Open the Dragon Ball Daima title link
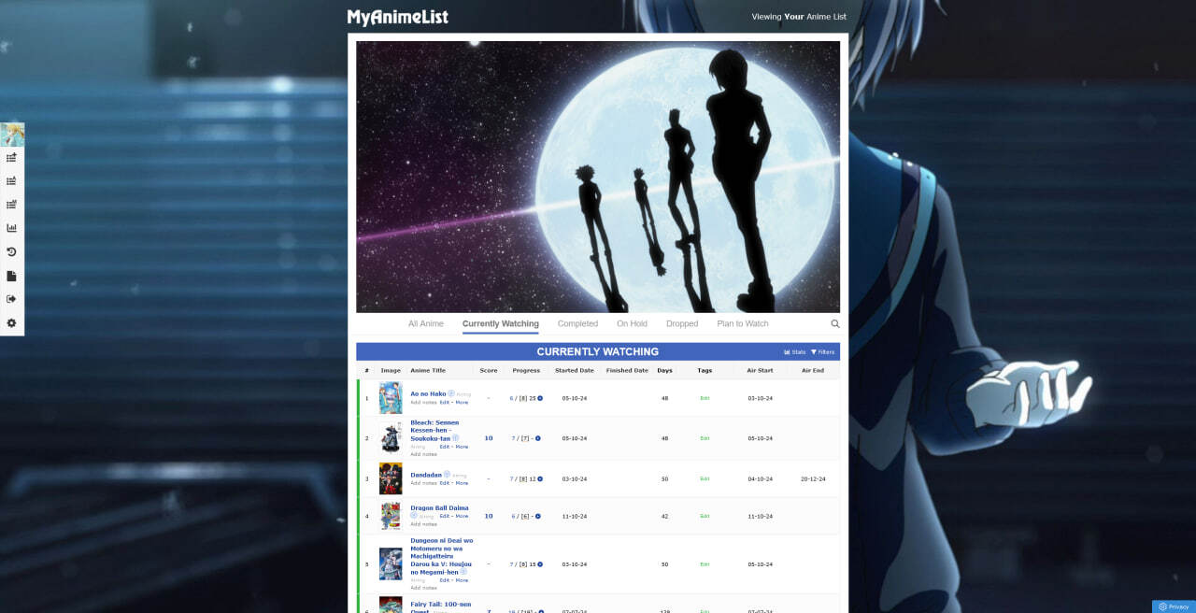 (x=439, y=508)
